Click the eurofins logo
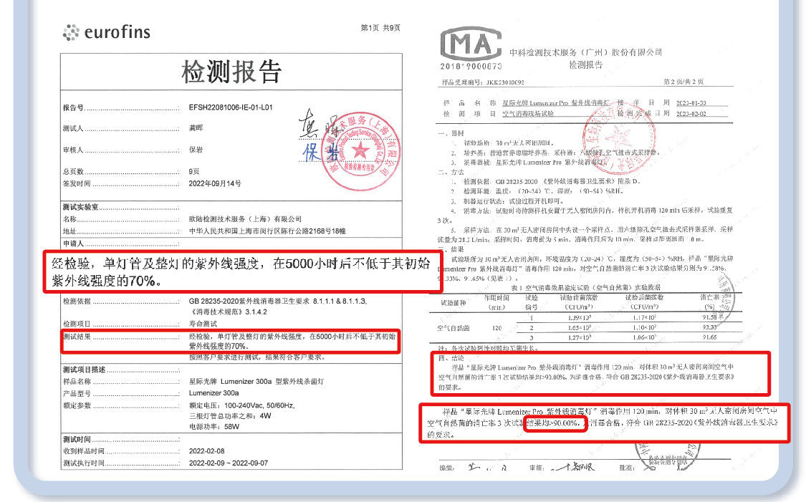 107,32
